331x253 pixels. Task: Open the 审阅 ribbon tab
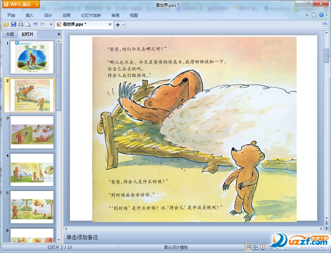pyautogui.click(x=115, y=16)
